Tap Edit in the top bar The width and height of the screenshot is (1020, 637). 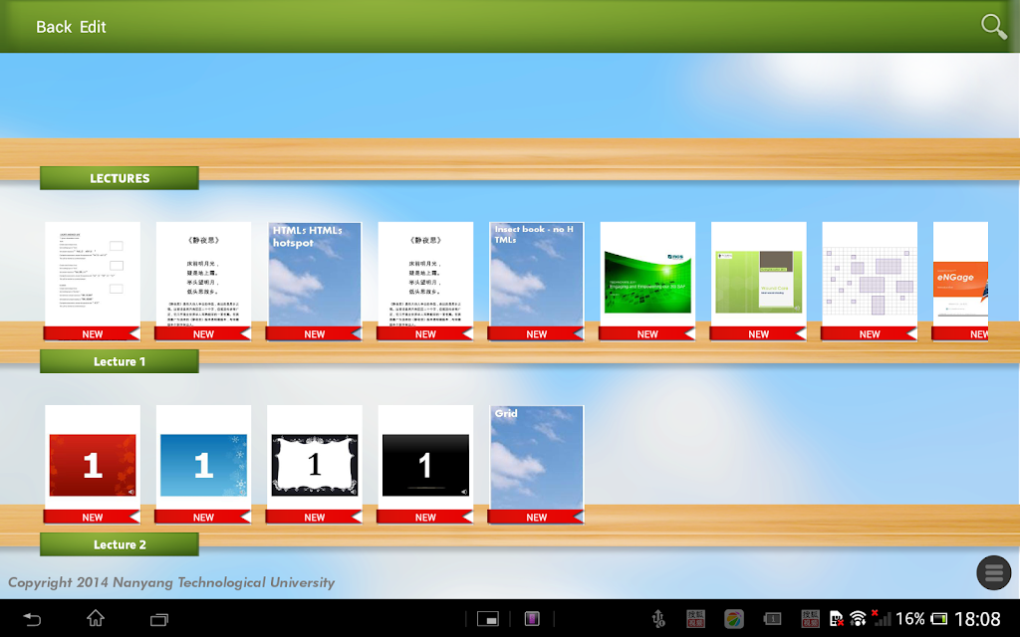click(93, 27)
